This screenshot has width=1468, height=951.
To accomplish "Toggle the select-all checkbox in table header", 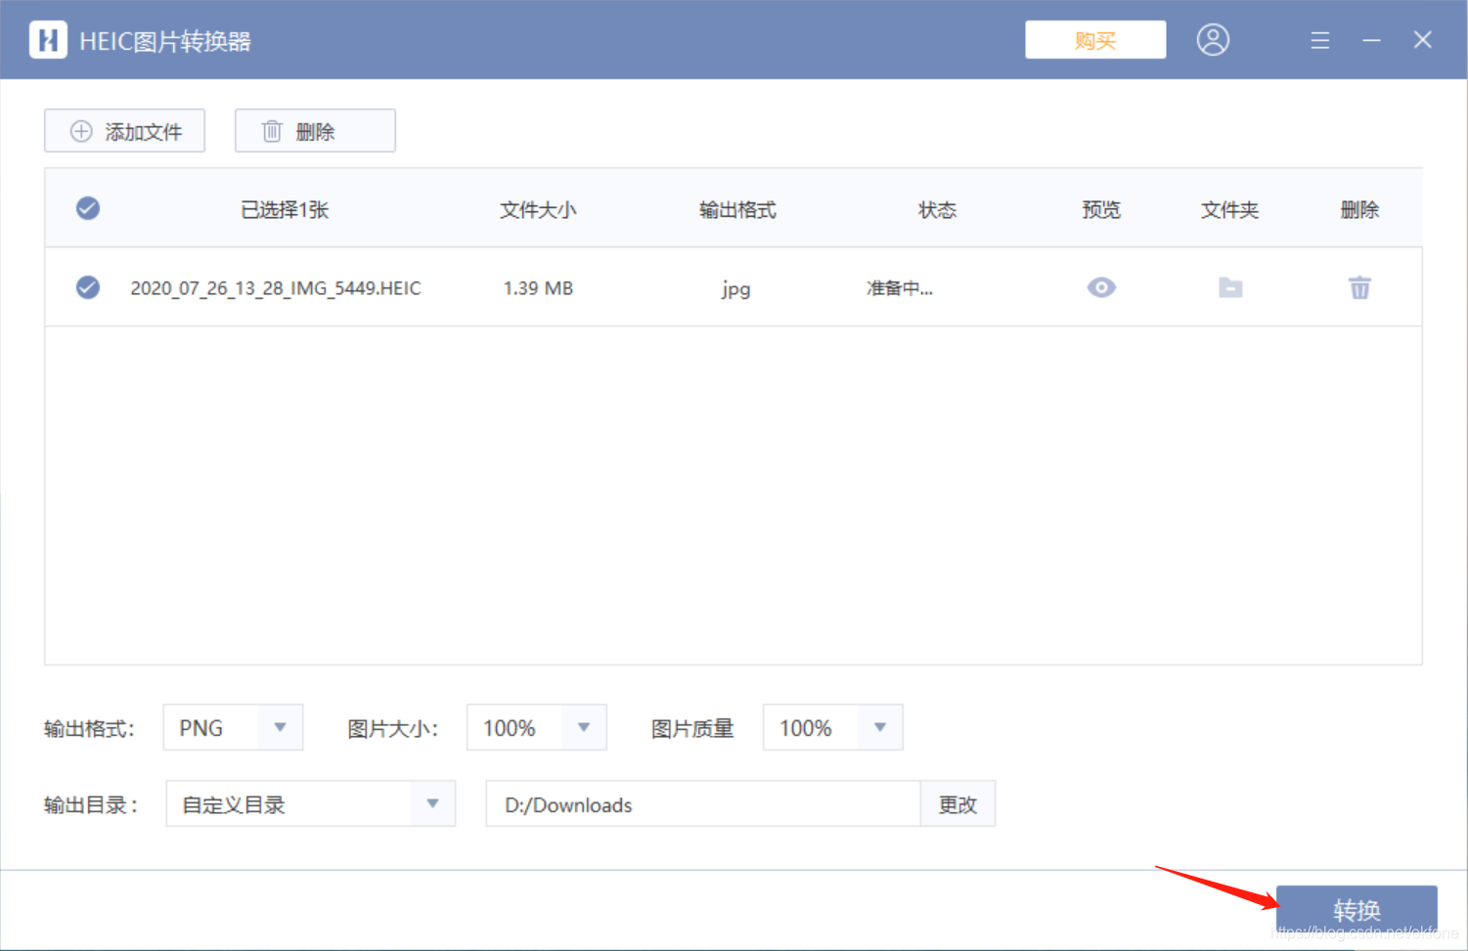I will click(x=88, y=208).
